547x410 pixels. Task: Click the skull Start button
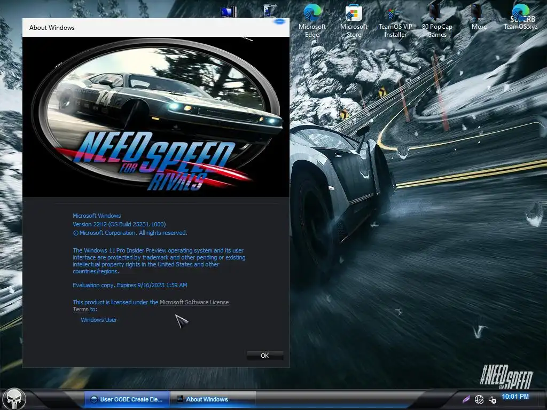[x=14, y=399]
